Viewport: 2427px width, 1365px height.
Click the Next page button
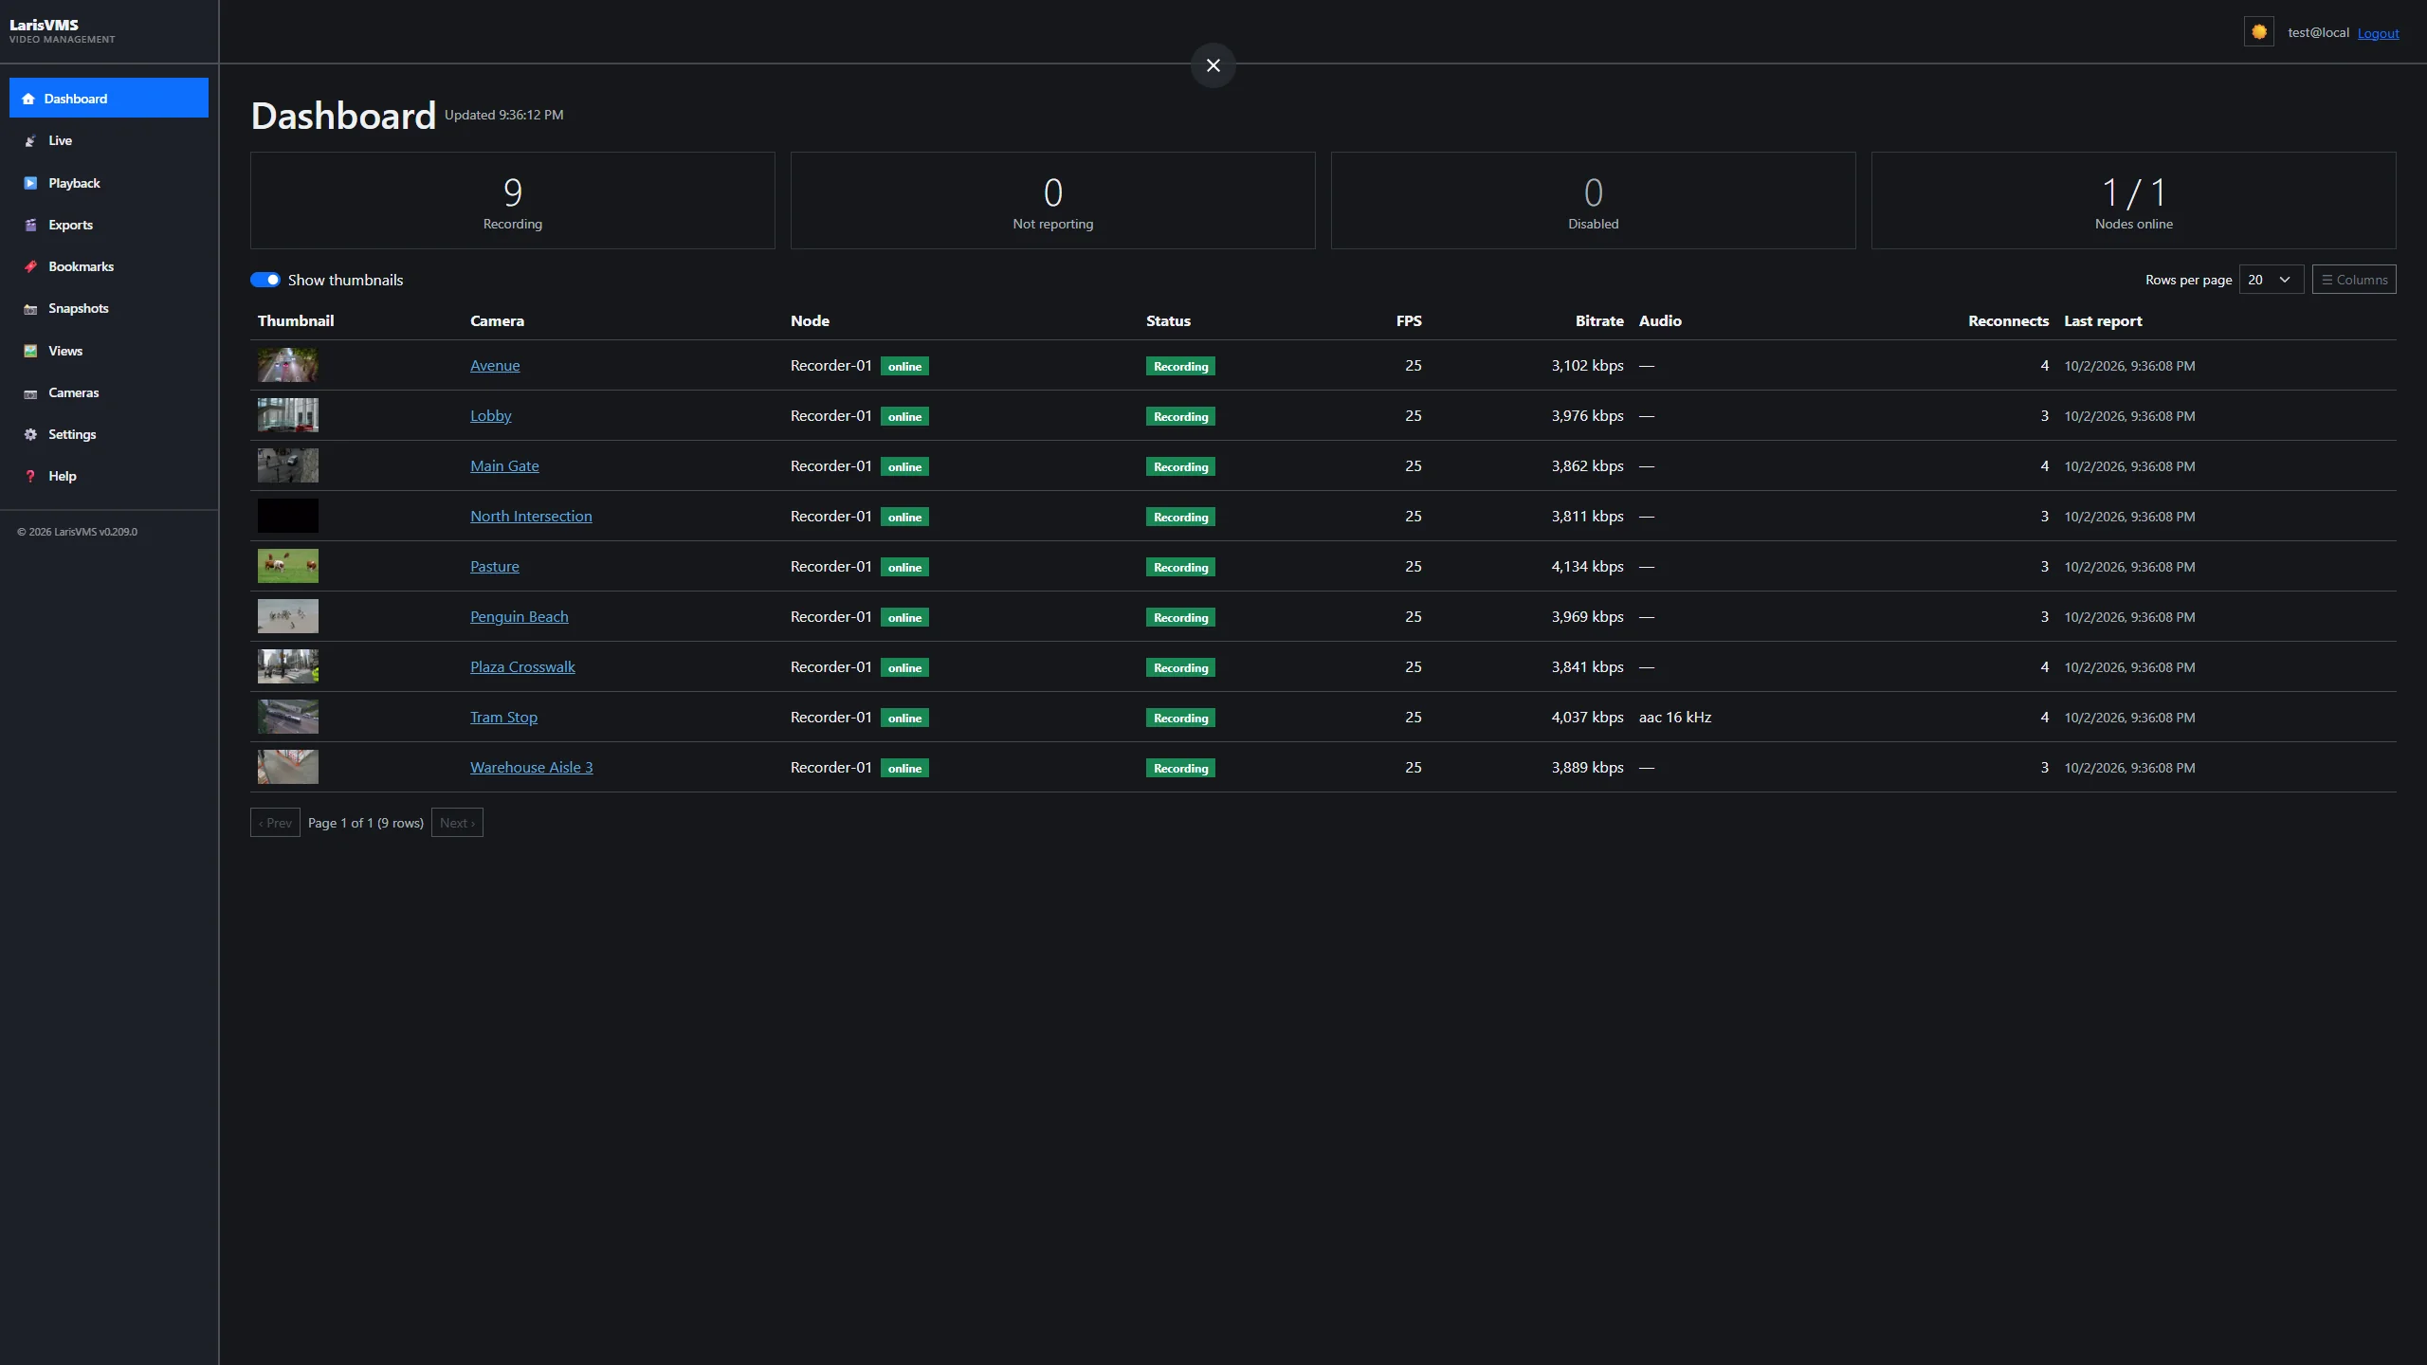pos(457,823)
